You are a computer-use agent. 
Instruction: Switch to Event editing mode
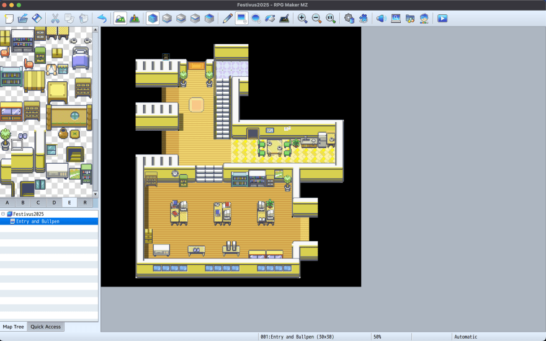tap(135, 19)
